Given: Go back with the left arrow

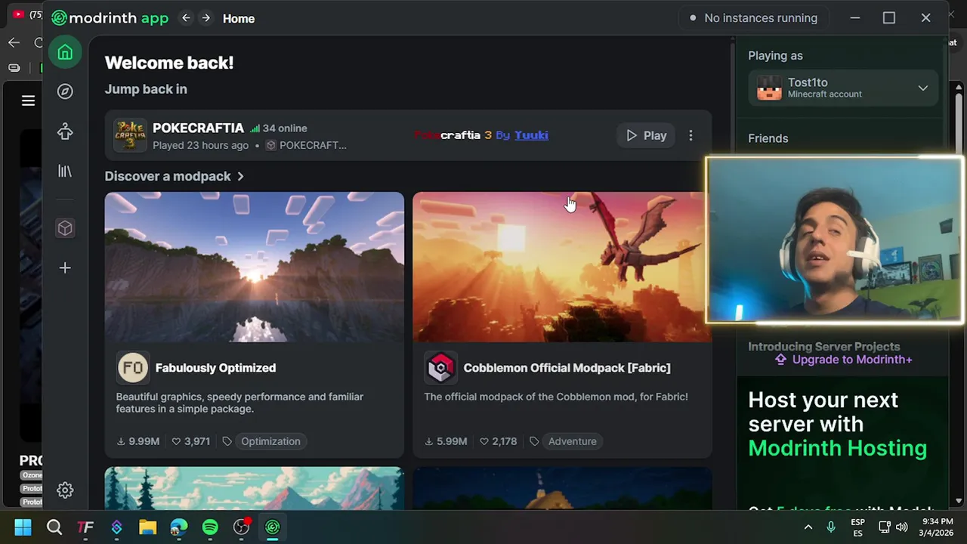Looking at the screenshot, I should 186,18.
